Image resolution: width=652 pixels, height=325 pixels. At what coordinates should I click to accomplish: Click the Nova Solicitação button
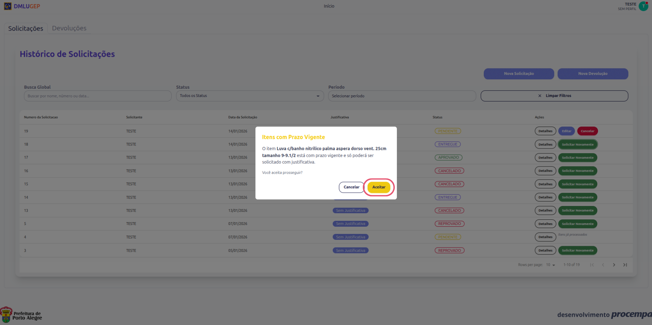(x=519, y=74)
